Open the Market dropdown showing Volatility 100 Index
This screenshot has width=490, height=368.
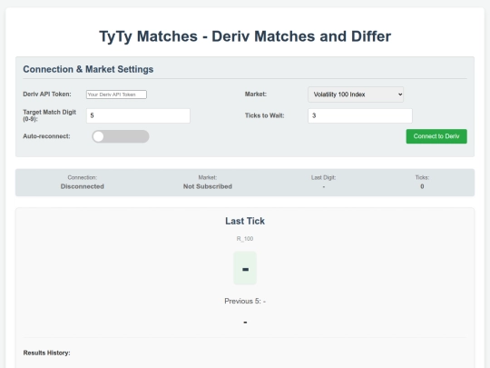[356, 94]
